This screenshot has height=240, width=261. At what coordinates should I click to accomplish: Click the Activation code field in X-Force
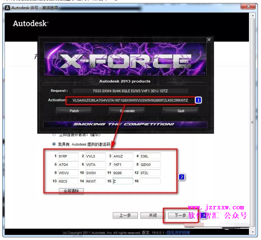130,100
